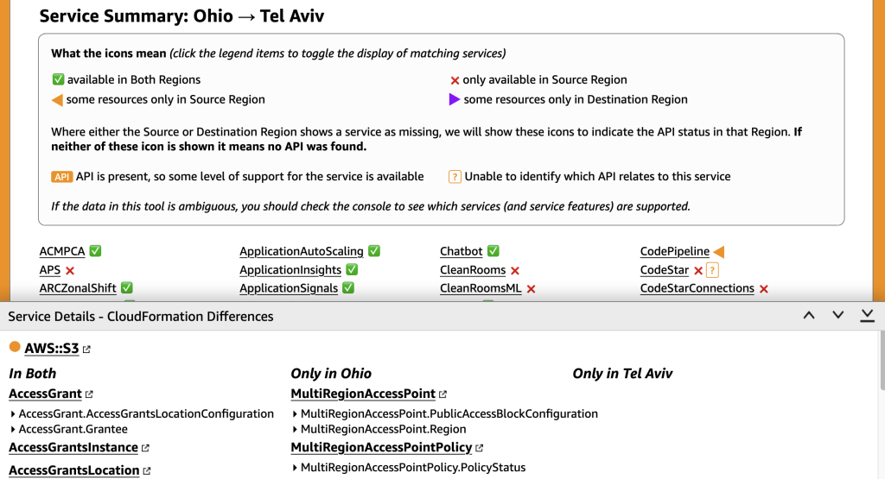The image size is (885, 479).
Task: Click the orange API badge icon
Action: tap(61, 177)
